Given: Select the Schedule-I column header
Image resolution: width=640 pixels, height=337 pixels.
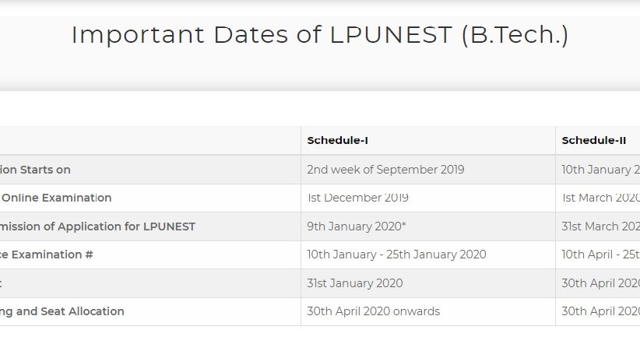Looking at the screenshot, I should [x=337, y=141].
